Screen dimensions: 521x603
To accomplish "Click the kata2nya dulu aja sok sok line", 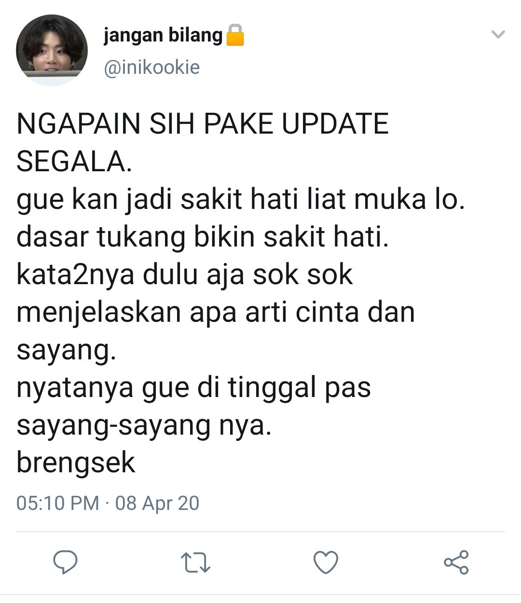I will click(185, 275).
